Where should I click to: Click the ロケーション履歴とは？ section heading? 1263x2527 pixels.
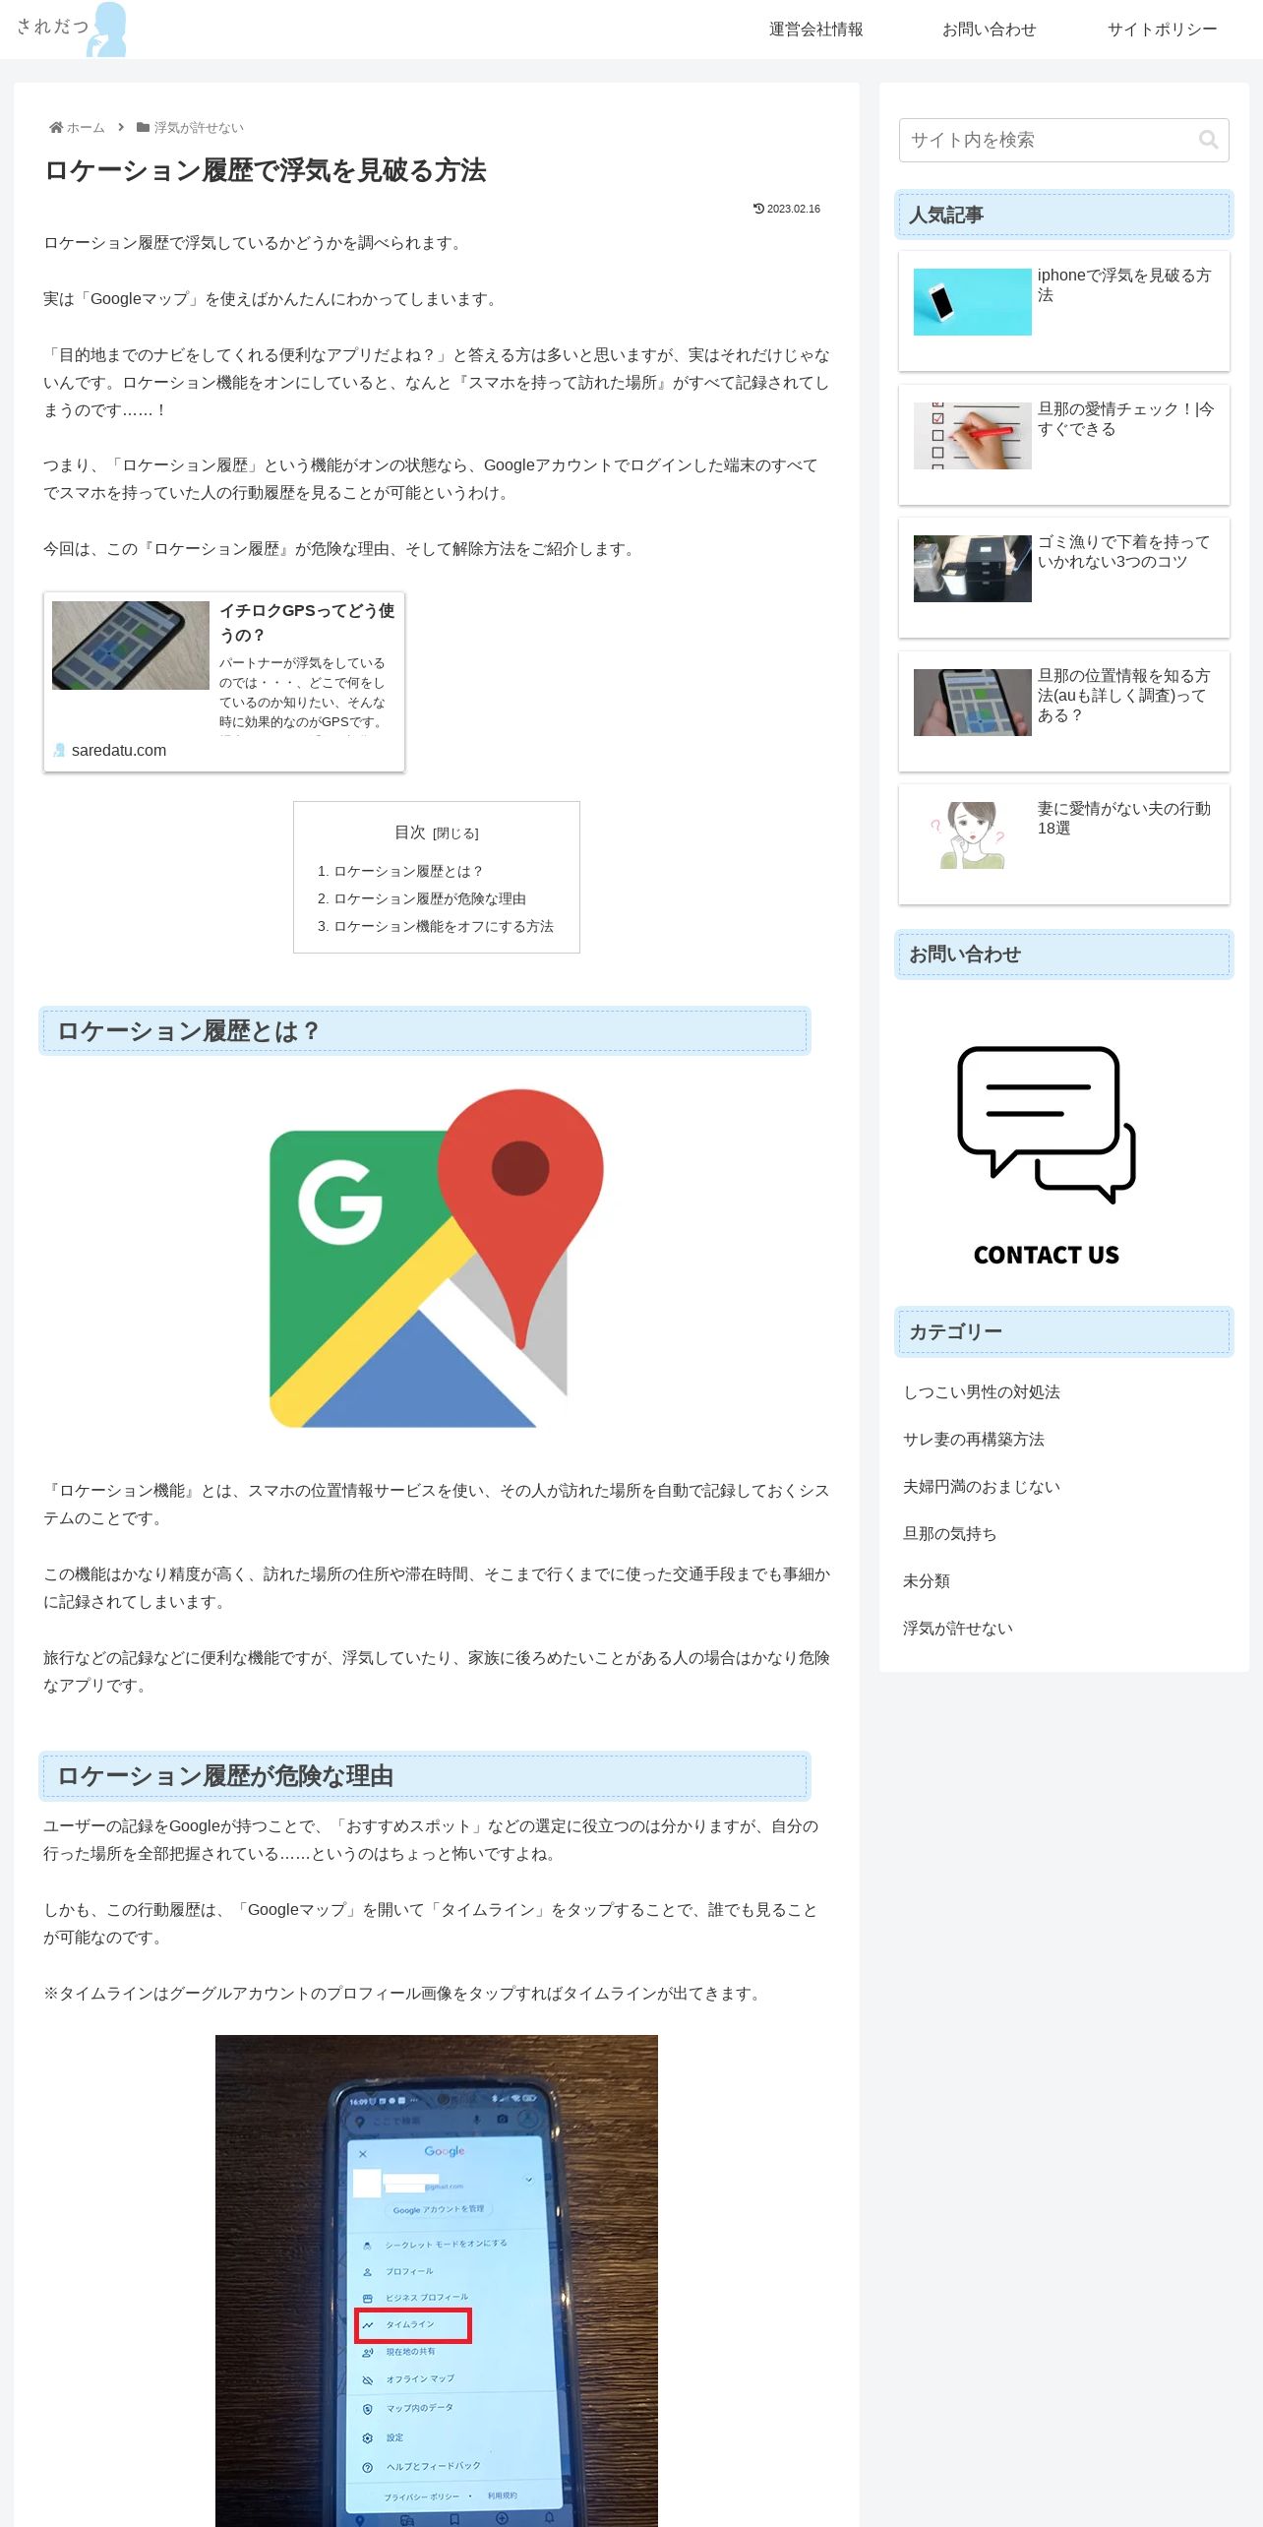point(425,1030)
